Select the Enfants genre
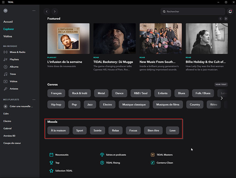The width and height of the screenshot is (236, 178). coord(163,93)
